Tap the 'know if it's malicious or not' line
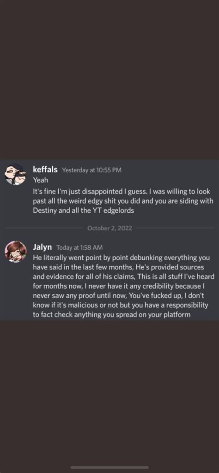 pyautogui.click(x=120, y=305)
